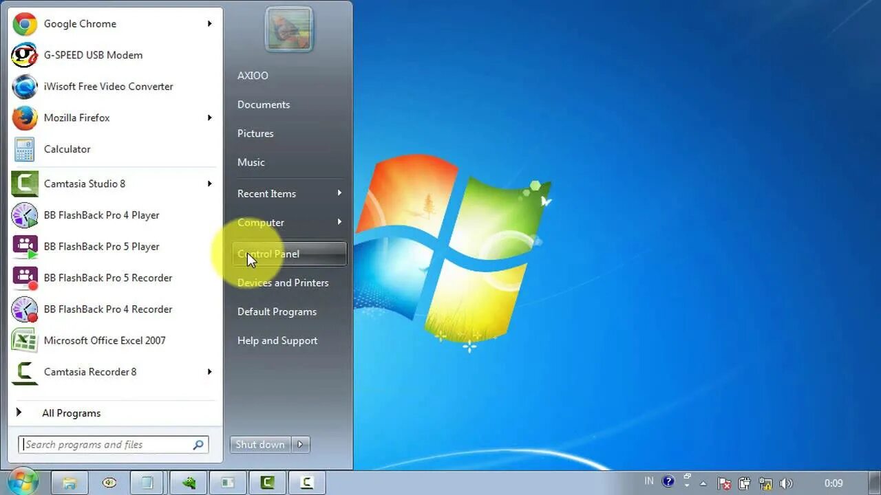Open G-SPEED USB Modem program
The height and width of the screenshot is (495, 881).
coord(114,55)
